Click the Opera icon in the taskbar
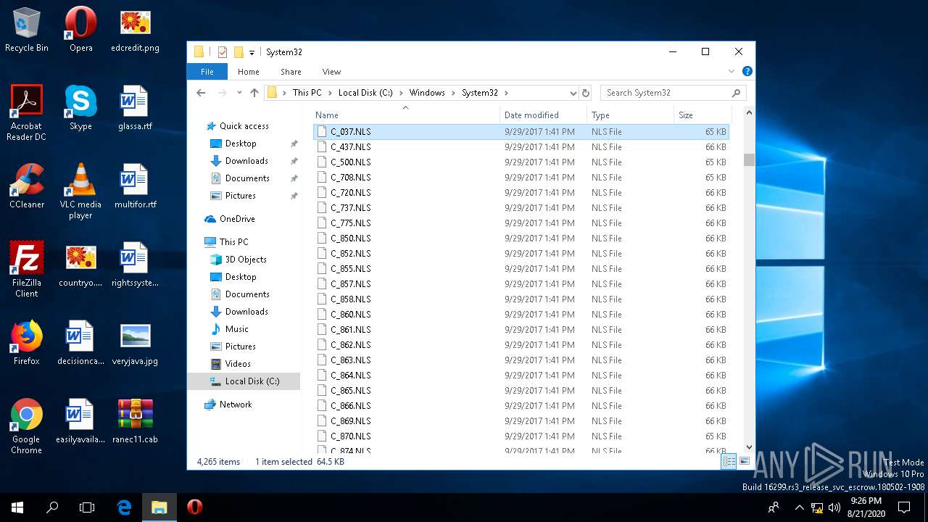 [x=194, y=507]
